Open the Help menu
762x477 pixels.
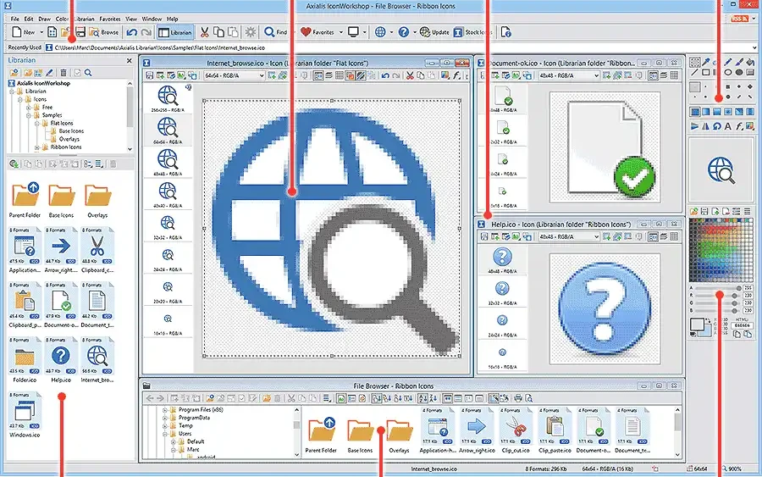173,19
